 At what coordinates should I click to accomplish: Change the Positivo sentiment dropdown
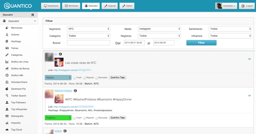(x=58, y=118)
